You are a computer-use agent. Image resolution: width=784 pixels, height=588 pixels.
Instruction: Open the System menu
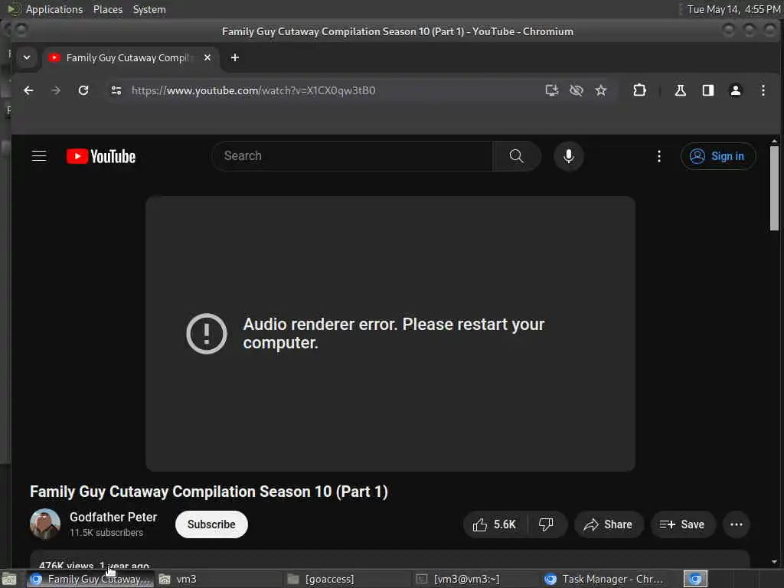click(x=149, y=9)
